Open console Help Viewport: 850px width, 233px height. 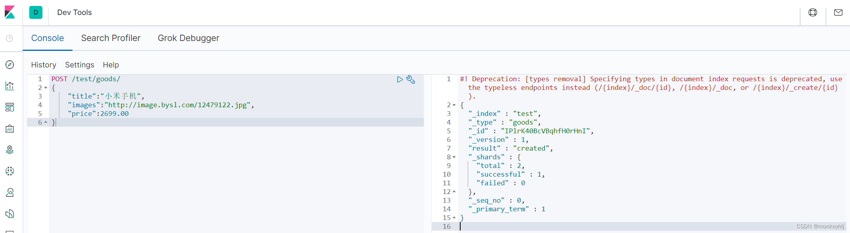pyautogui.click(x=111, y=65)
